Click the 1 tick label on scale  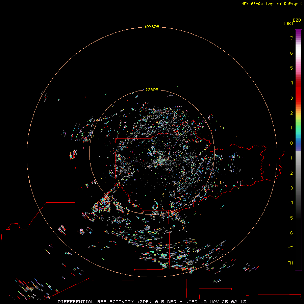292,128
